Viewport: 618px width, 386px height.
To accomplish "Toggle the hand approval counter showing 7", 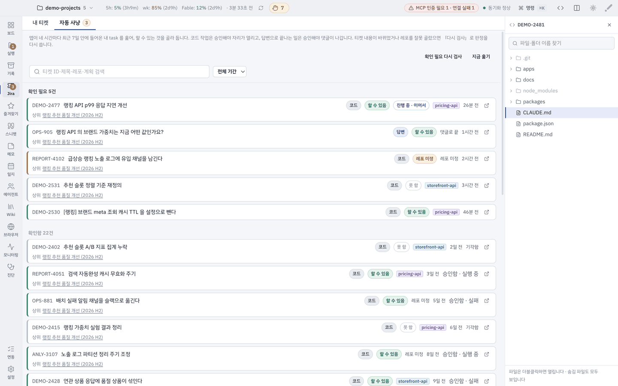I will [x=279, y=8].
